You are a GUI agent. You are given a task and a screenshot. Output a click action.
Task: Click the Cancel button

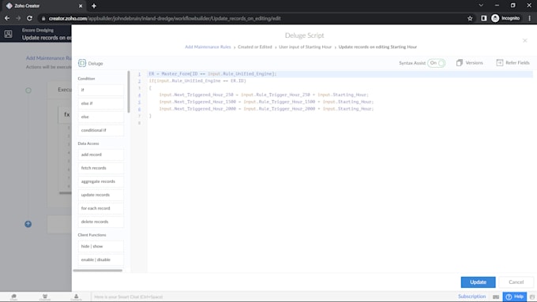pos(516,282)
